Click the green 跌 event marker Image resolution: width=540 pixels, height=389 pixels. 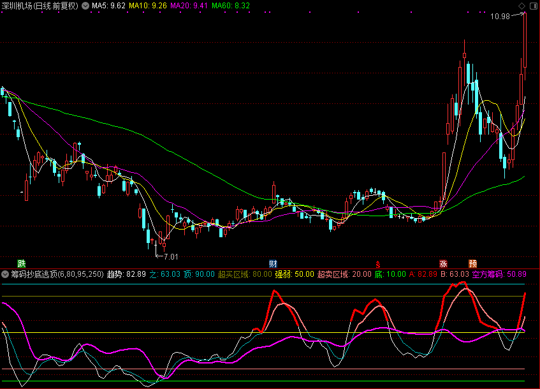[x=22, y=263]
